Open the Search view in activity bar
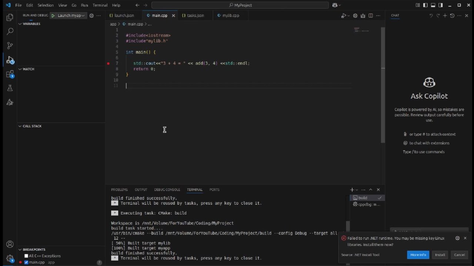Image resolution: width=474 pixels, height=266 pixels. click(10, 31)
